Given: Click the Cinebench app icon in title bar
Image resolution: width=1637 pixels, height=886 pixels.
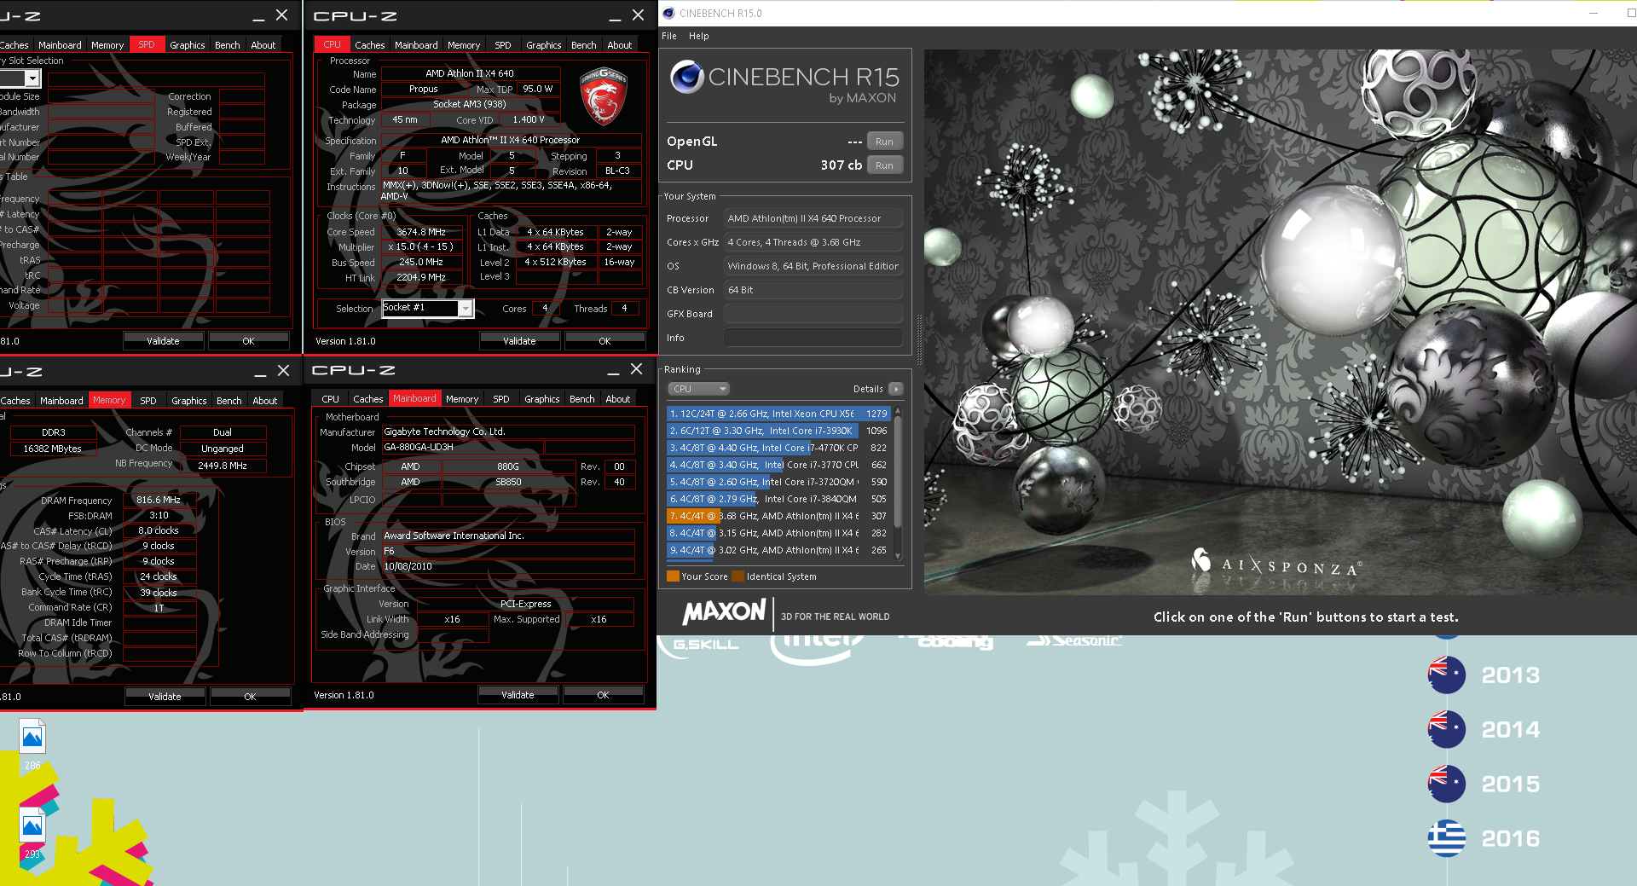Looking at the screenshot, I should click(668, 13).
